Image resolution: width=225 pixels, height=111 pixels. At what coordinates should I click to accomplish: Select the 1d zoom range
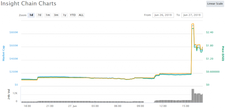(31, 15)
